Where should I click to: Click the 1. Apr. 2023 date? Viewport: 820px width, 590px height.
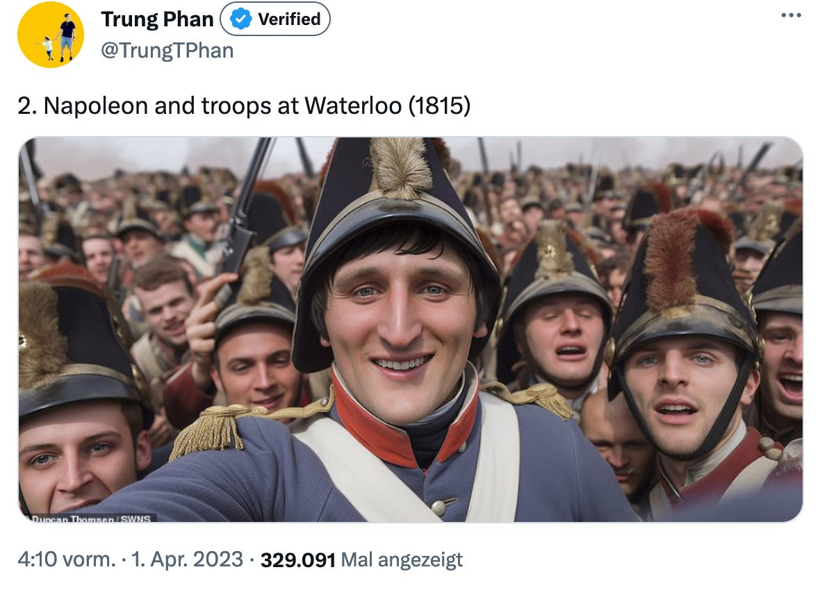coord(187,559)
